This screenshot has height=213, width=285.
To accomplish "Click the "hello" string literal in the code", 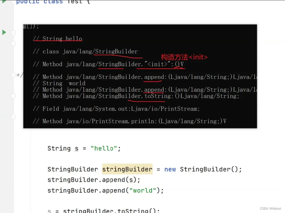I will 104,148.
